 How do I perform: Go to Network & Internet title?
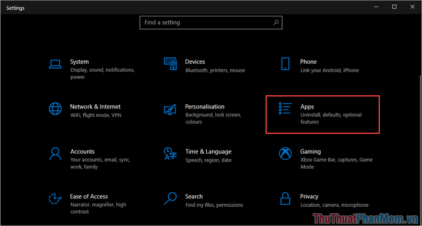pyautogui.click(x=95, y=107)
